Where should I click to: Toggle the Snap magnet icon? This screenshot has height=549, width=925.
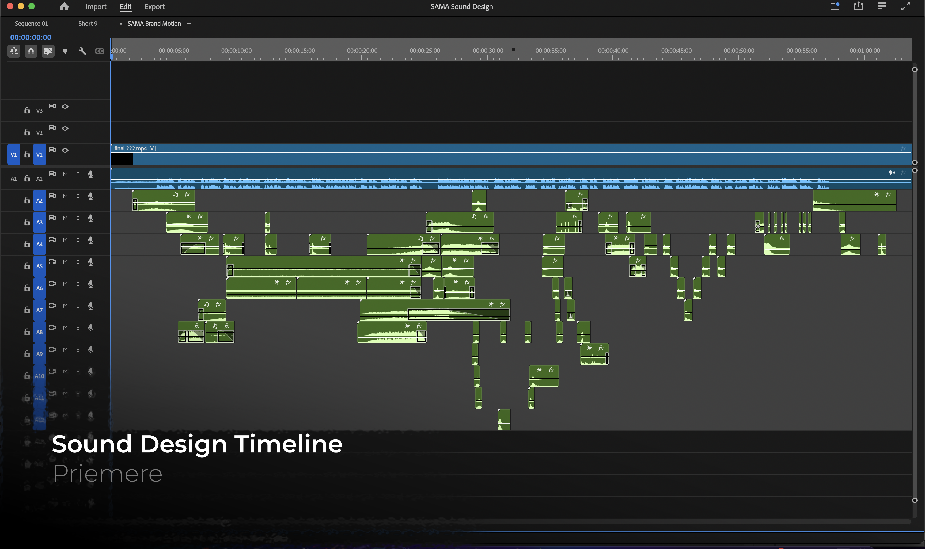tap(31, 51)
